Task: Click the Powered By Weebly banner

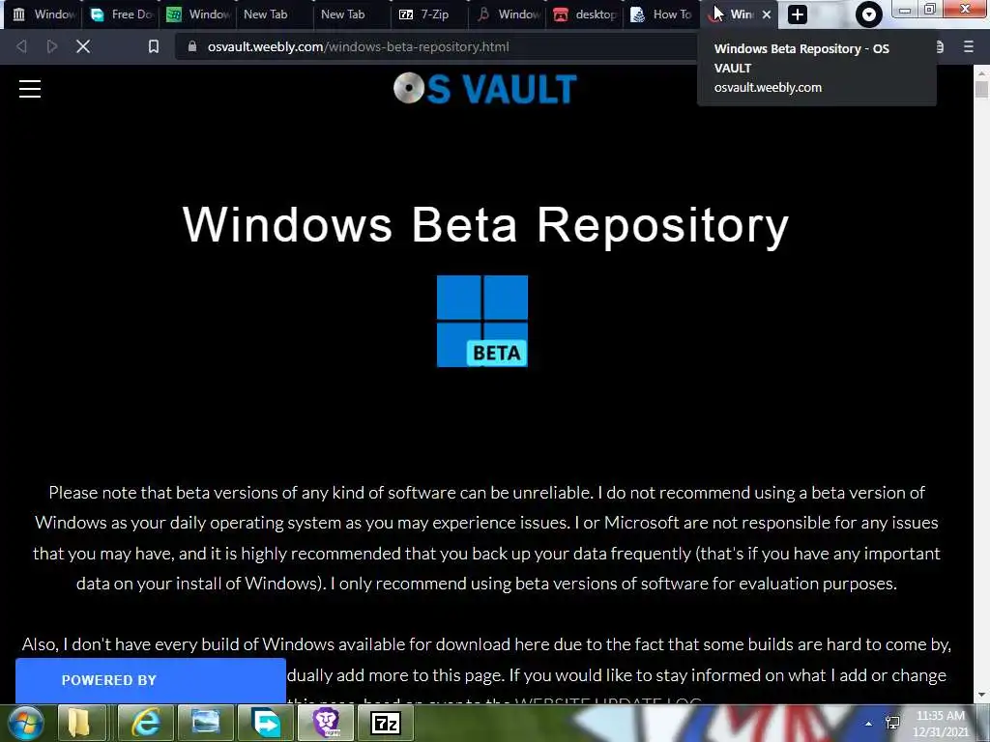Action: (x=150, y=680)
